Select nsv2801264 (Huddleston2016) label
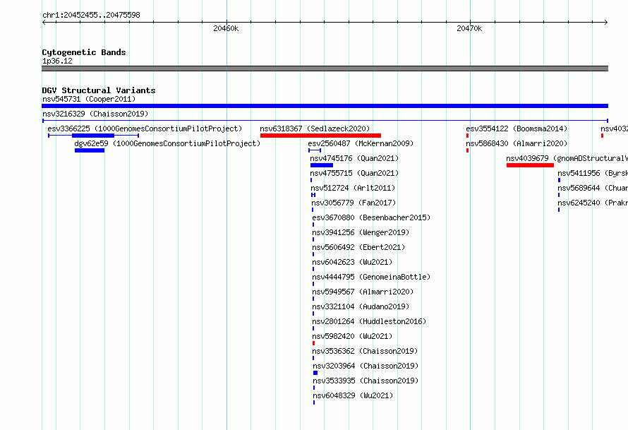628x430 pixels. pos(369,321)
